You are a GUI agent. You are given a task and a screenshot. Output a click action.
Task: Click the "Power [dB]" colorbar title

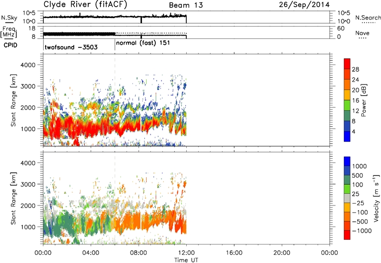[363, 100]
